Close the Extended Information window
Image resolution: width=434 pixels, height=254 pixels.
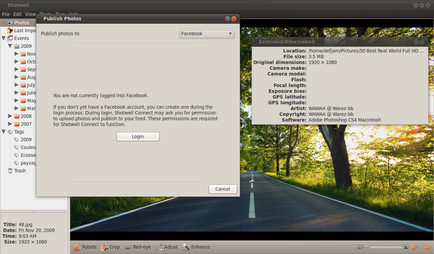click(x=422, y=42)
